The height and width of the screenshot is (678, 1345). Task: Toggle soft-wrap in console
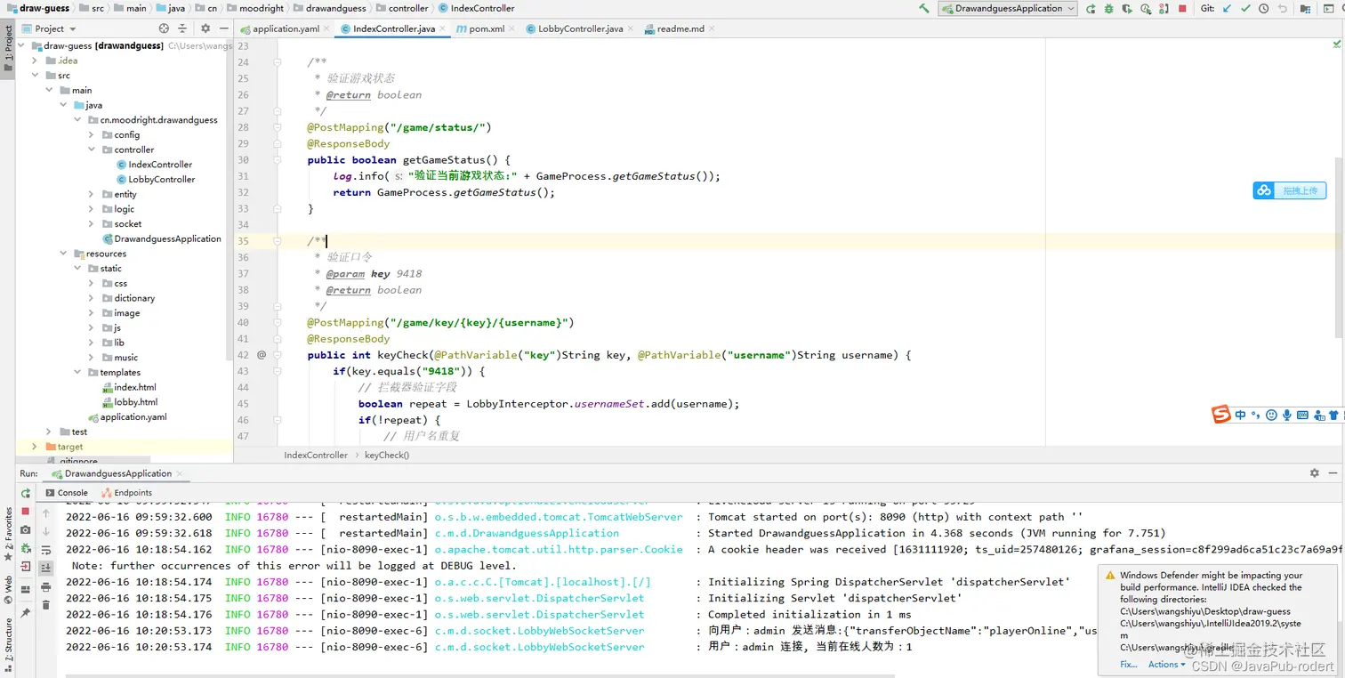46,550
